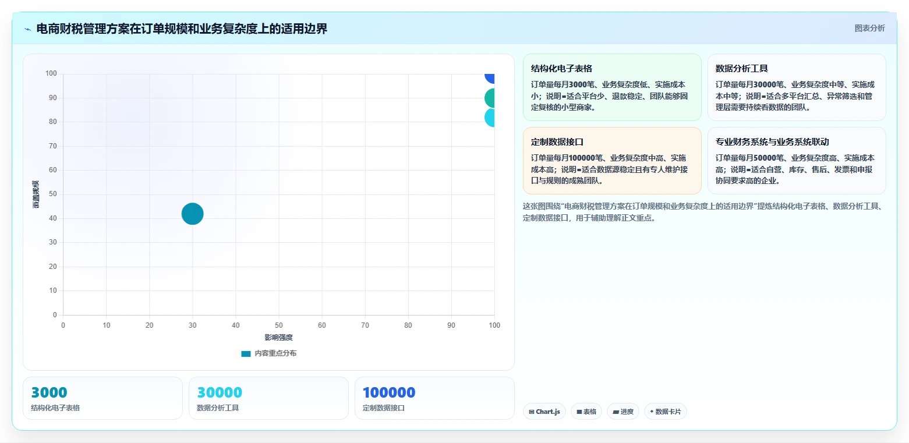
Task: Click the number 30000 in stat card
Action: coord(220,392)
